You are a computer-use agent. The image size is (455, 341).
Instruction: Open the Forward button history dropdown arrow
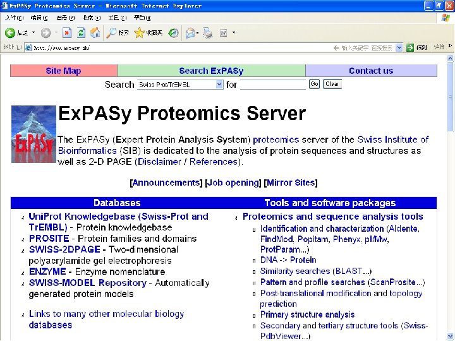(56, 32)
